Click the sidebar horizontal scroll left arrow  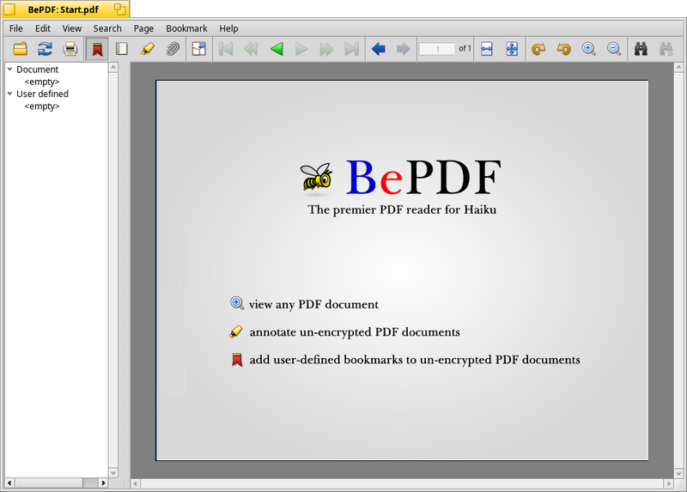tap(9, 483)
